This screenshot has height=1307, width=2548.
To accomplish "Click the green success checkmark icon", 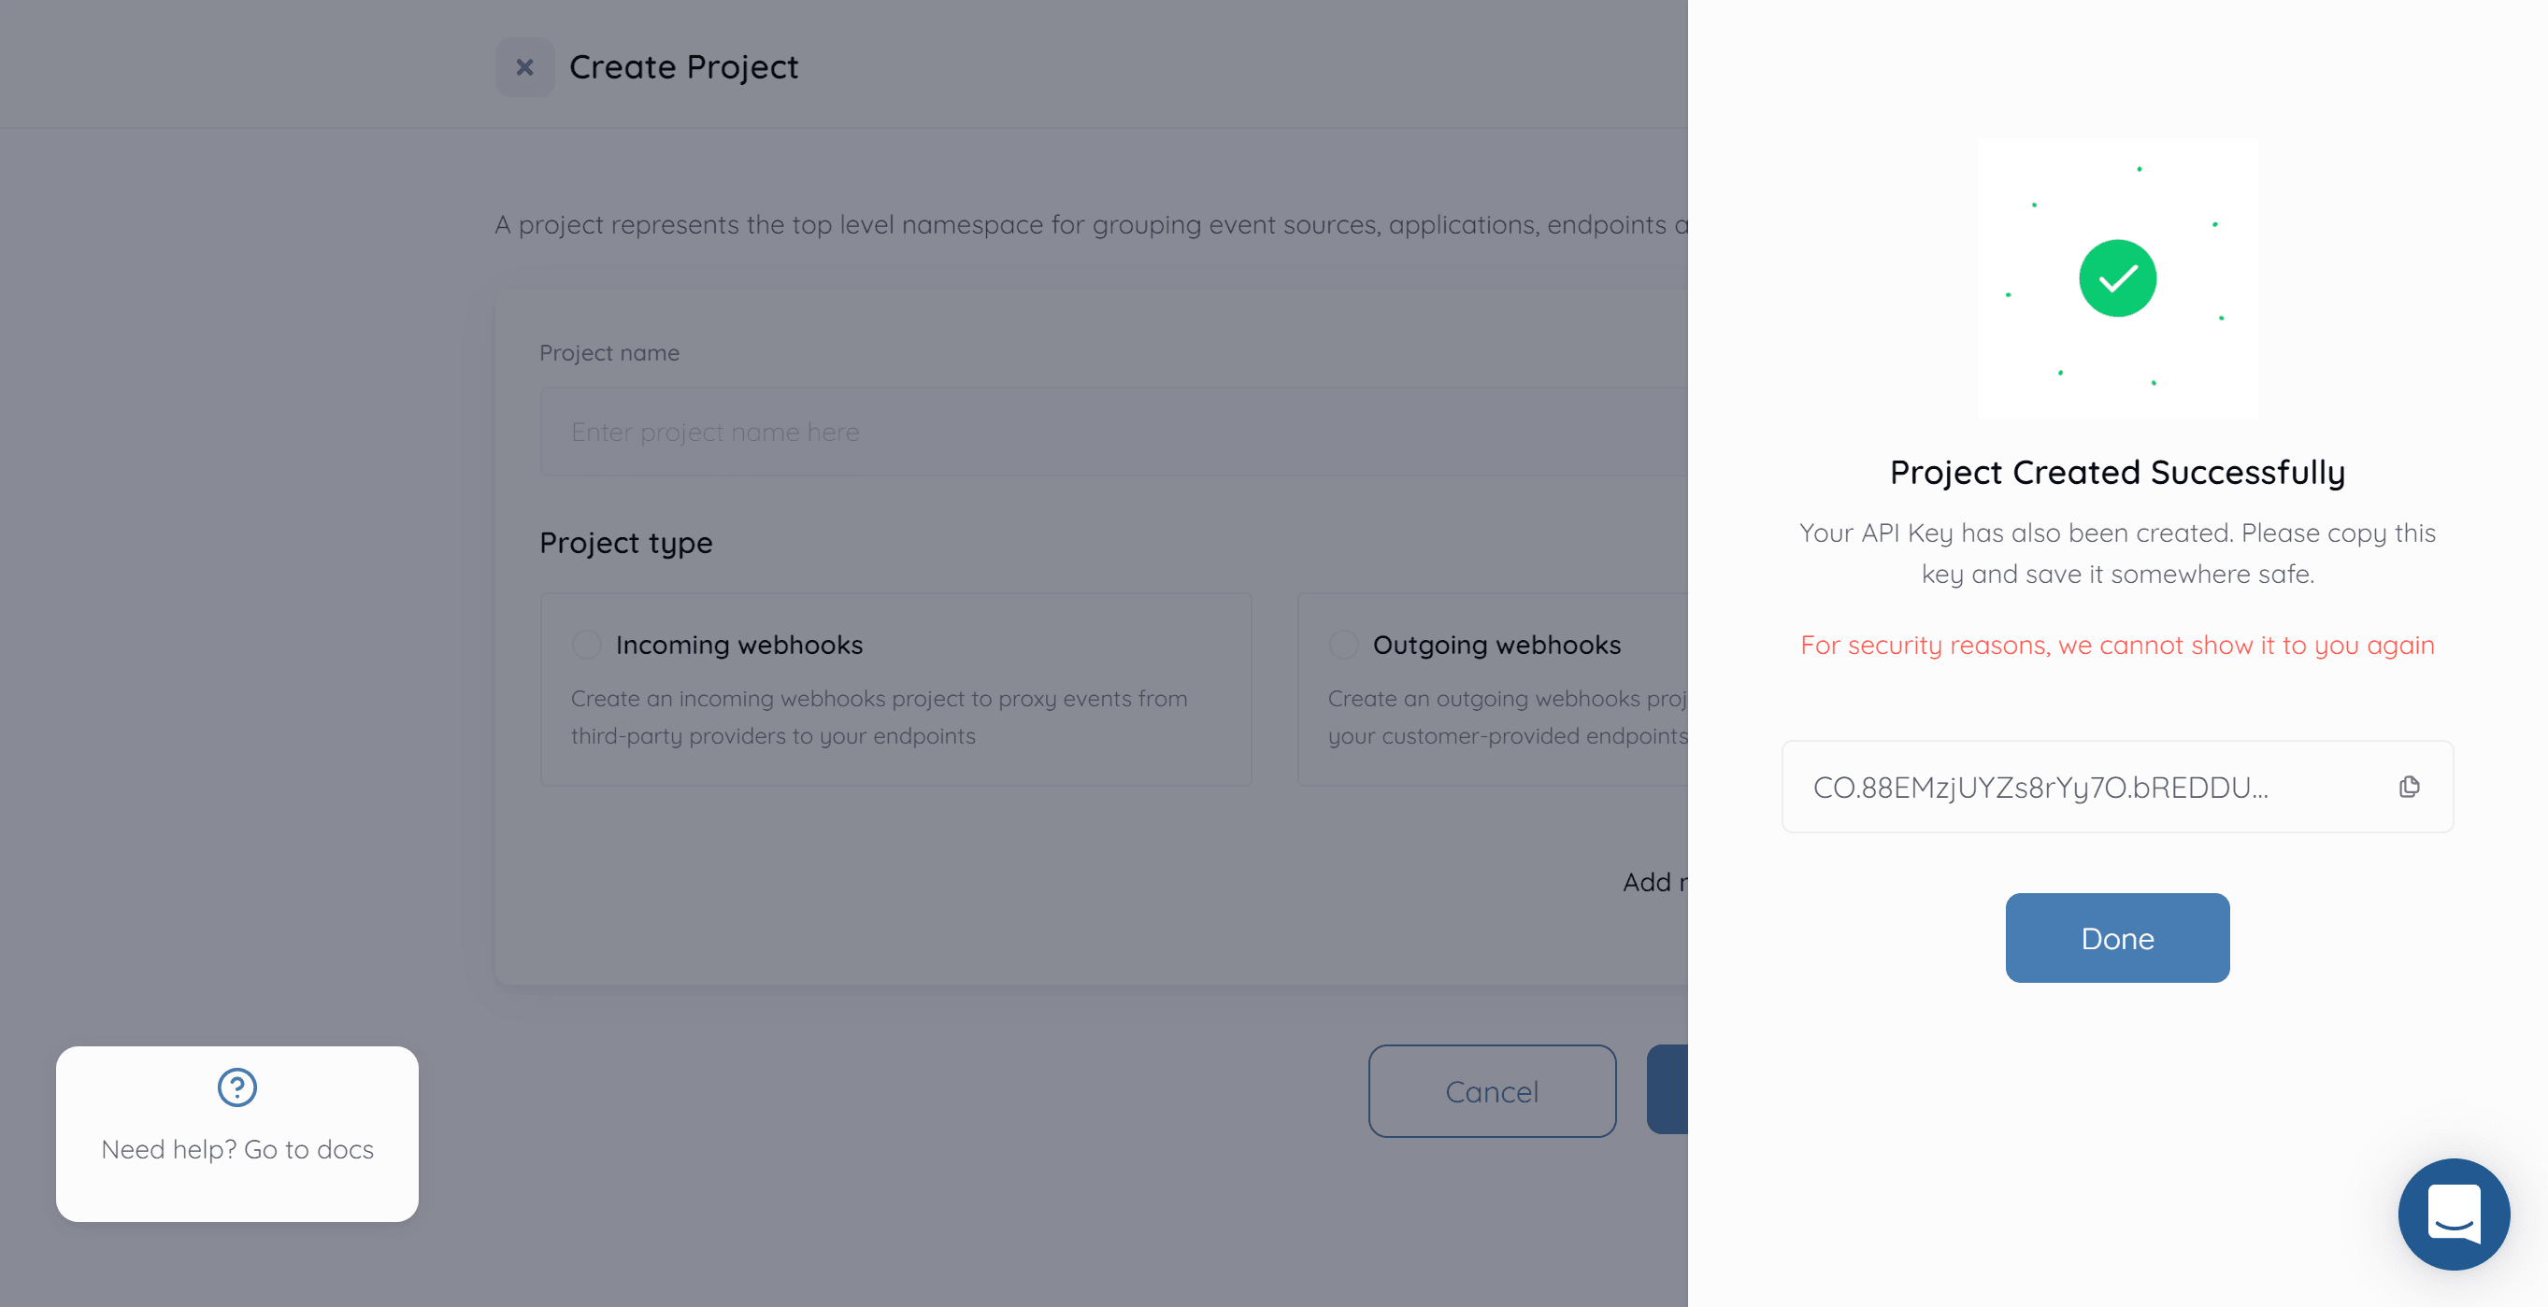I will tap(2117, 277).
